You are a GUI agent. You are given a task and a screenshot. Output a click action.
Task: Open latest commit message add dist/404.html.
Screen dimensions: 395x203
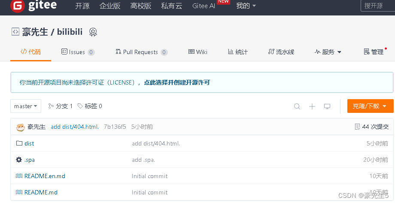[x=75, y=127]
